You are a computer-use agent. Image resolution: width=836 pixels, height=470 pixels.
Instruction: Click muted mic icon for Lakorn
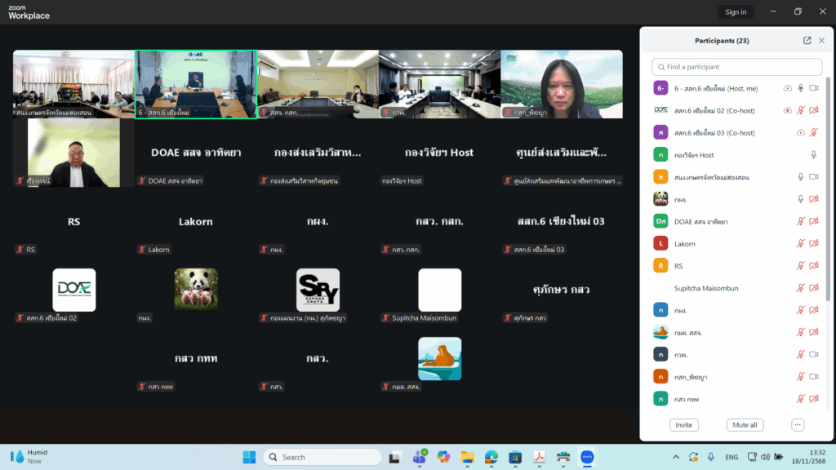coord(801,243)
